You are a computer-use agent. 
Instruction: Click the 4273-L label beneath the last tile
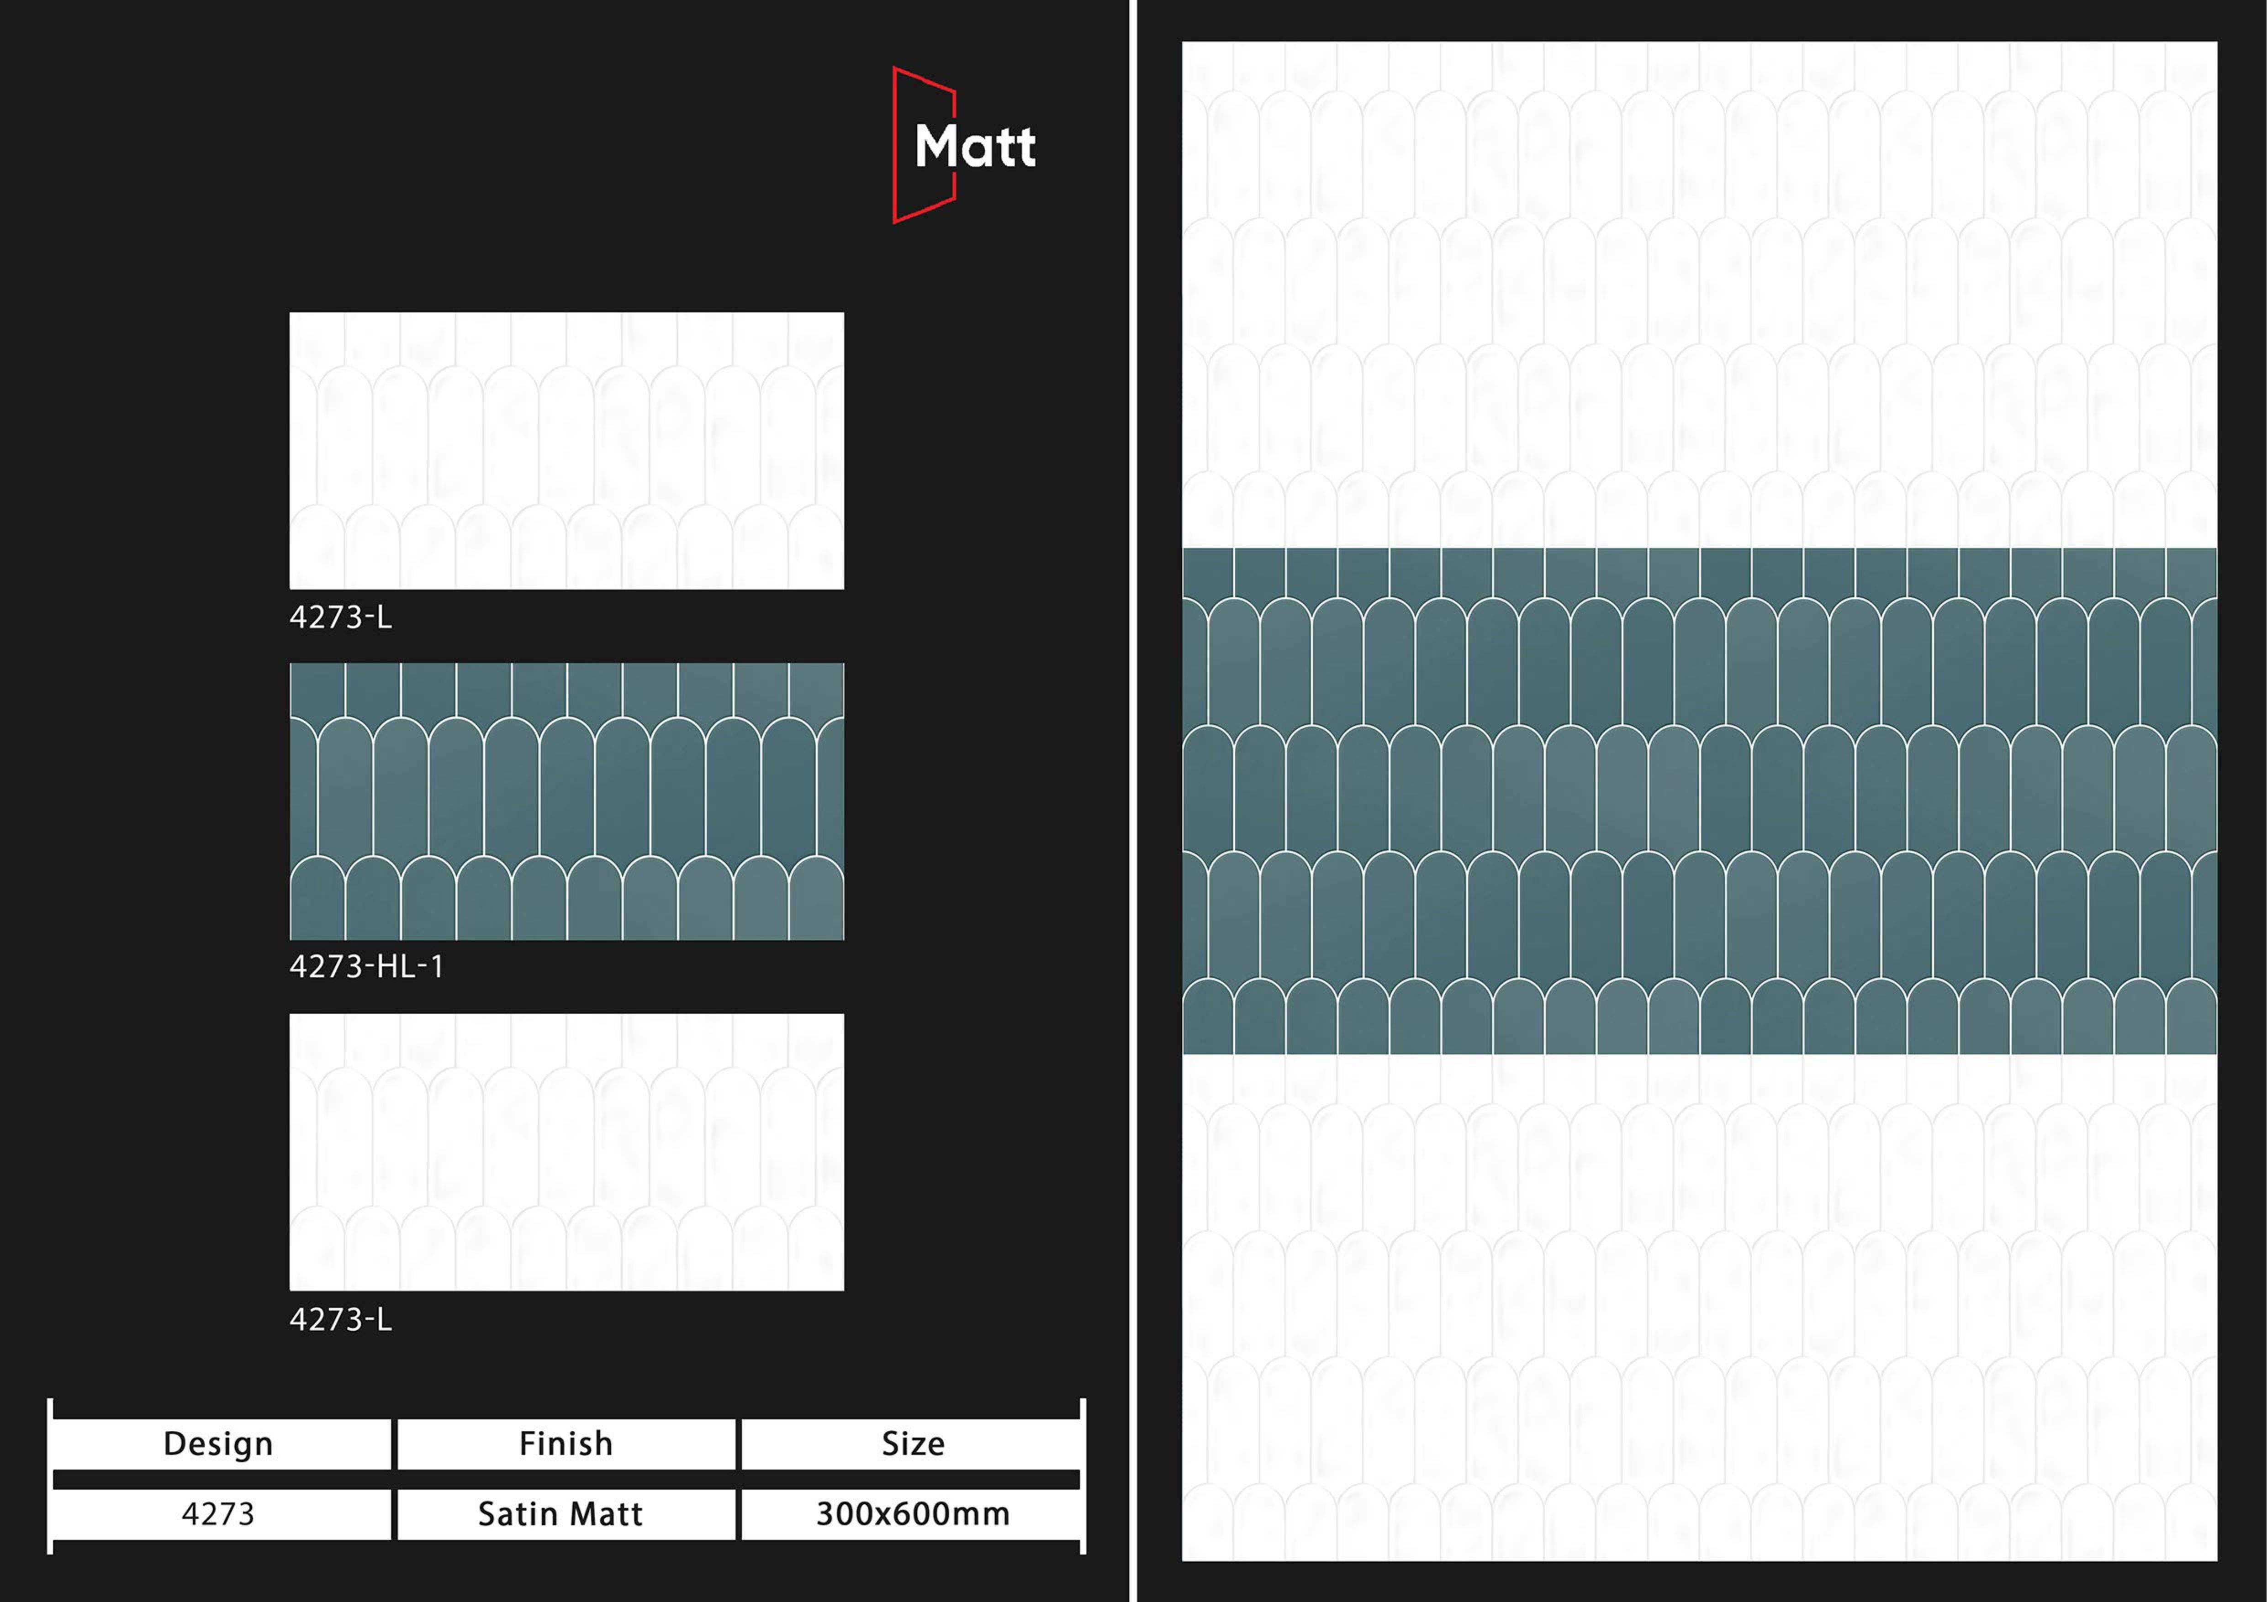click(341, 1320)
